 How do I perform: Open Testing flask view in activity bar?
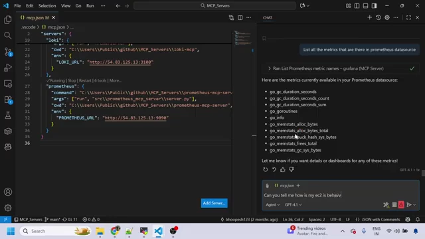pos(8,116)
